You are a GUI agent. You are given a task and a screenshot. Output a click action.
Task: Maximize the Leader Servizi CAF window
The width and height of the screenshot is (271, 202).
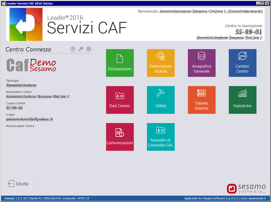[x=262, y=3]
